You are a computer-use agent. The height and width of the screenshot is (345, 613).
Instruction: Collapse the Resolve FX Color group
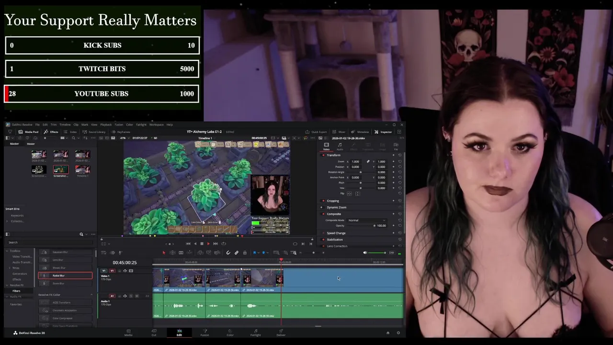(x=91, y=295)
